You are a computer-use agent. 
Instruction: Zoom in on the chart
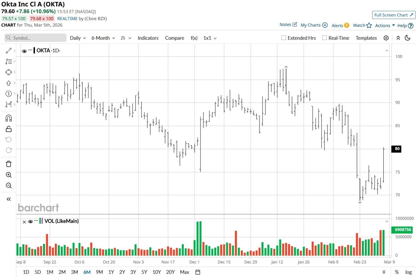click(x=9, y=175)
